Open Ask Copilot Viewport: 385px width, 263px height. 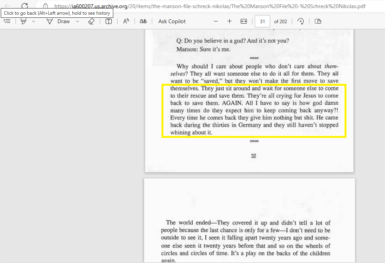point(172,21)
